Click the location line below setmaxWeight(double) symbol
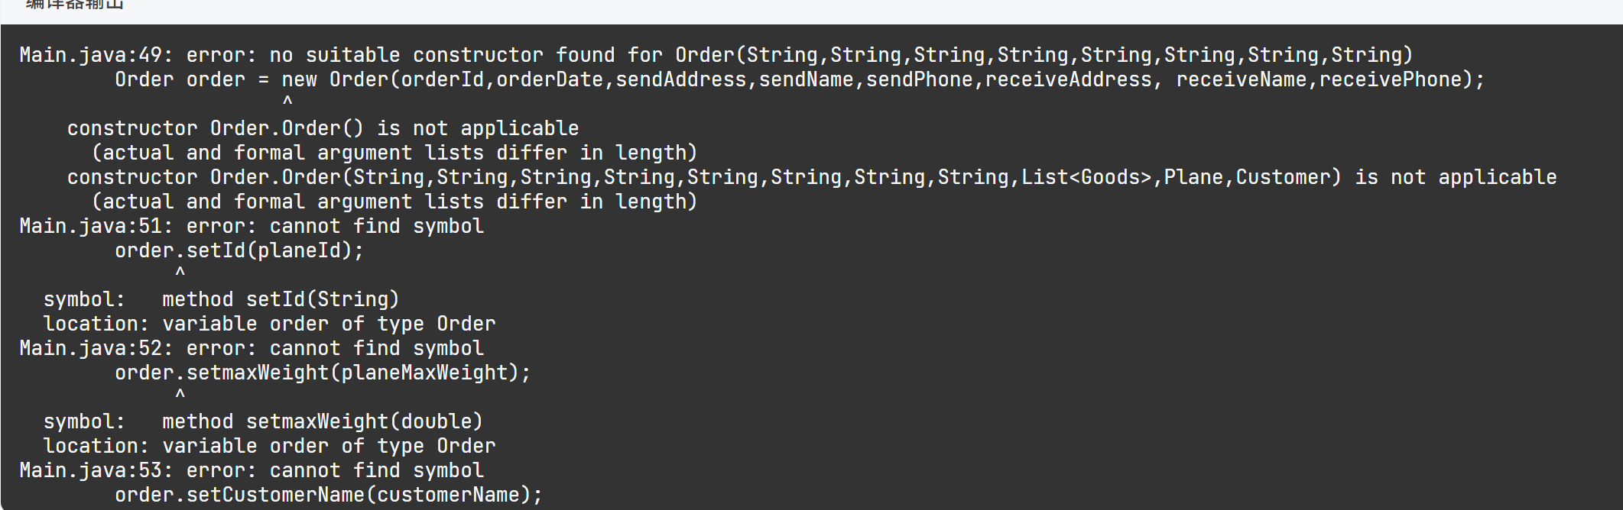 269,446
